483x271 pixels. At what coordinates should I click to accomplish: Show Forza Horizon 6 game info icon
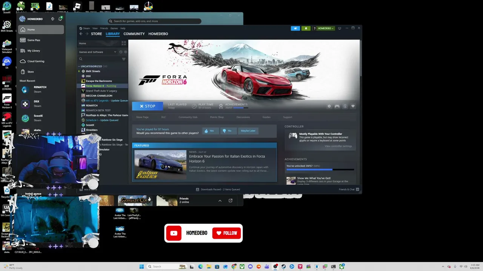pyautogui.click(x=345, y=106)
